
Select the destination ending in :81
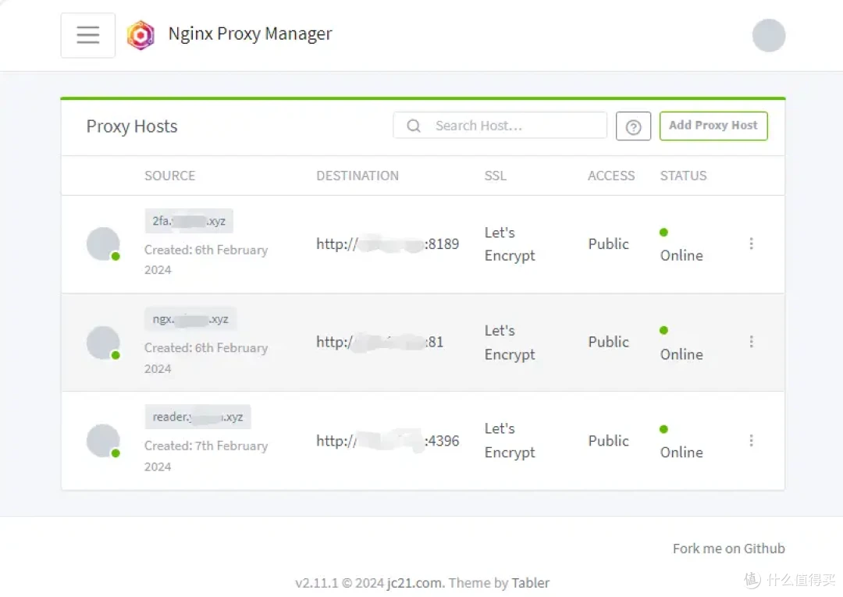point(379,343)
